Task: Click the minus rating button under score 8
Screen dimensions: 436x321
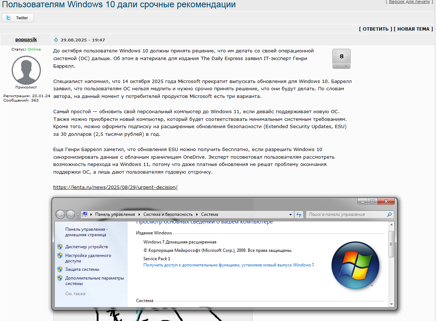Action: coord(337,66)
